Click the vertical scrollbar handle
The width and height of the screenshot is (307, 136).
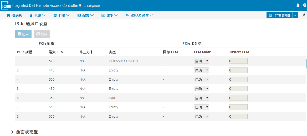306,63
